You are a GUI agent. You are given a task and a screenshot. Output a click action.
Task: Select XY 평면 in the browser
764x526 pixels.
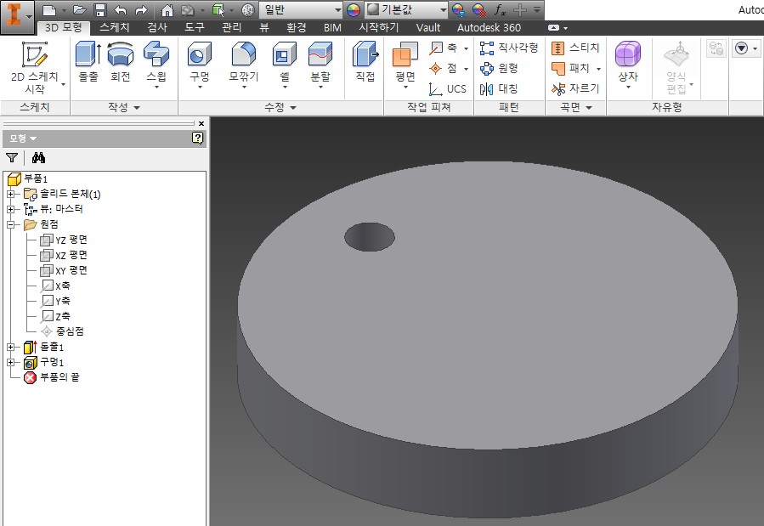[64, 270]
